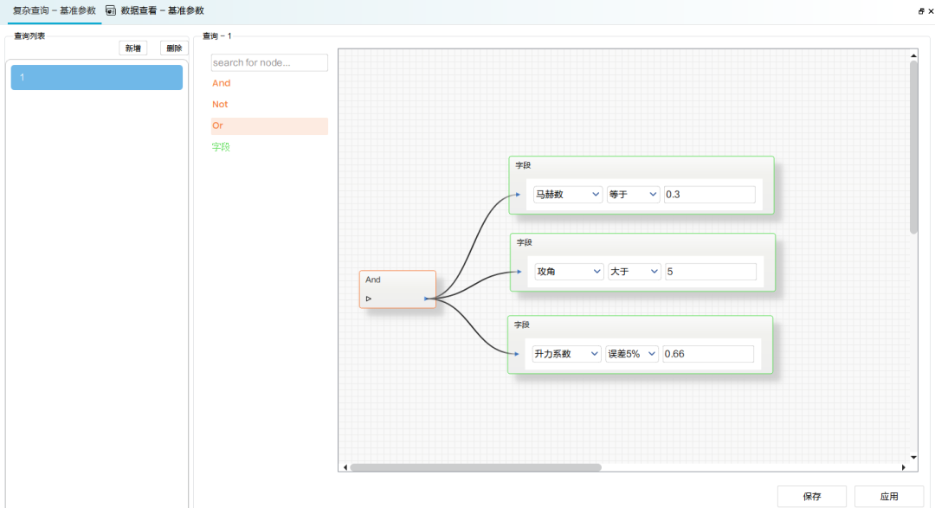Open the 误差5% operator dropdown

[632, 354]
